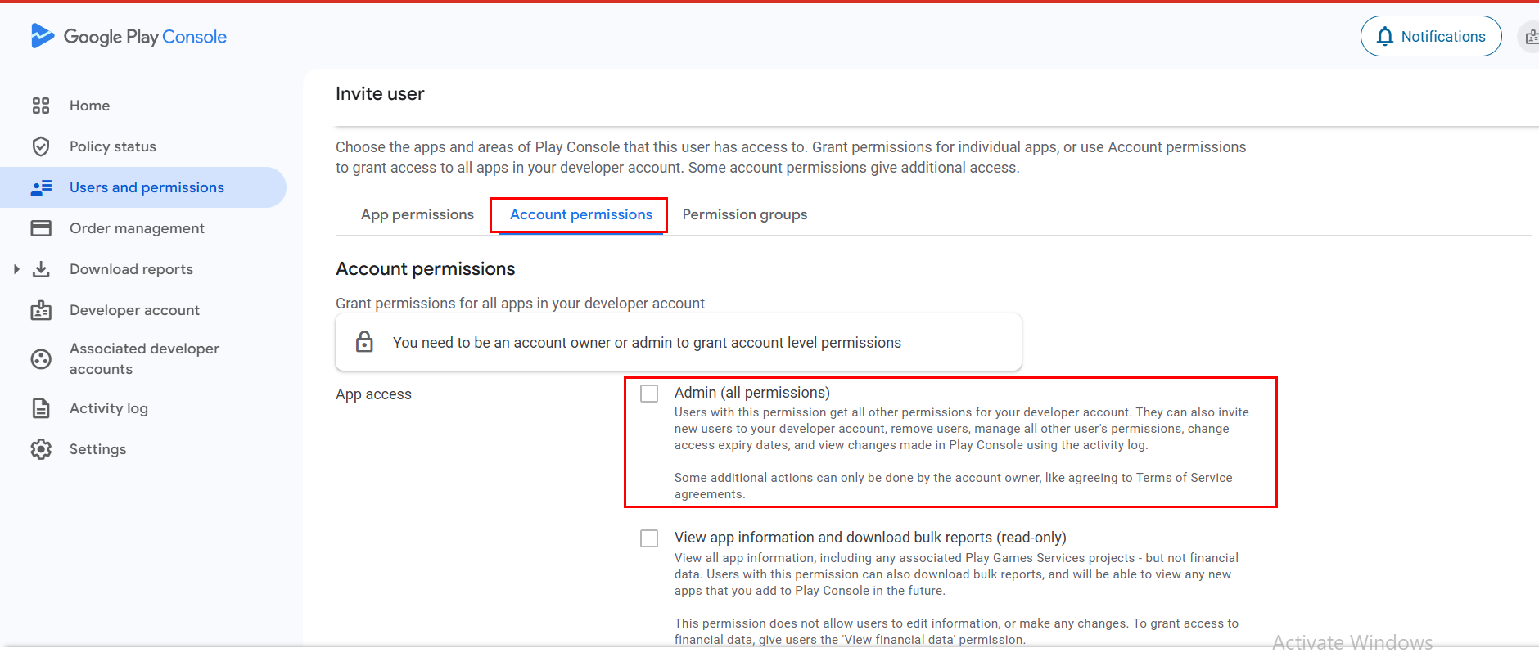Open the Policy status page link
The height and width of the screenshot is (657, 1539).
[x=113, y=146]
